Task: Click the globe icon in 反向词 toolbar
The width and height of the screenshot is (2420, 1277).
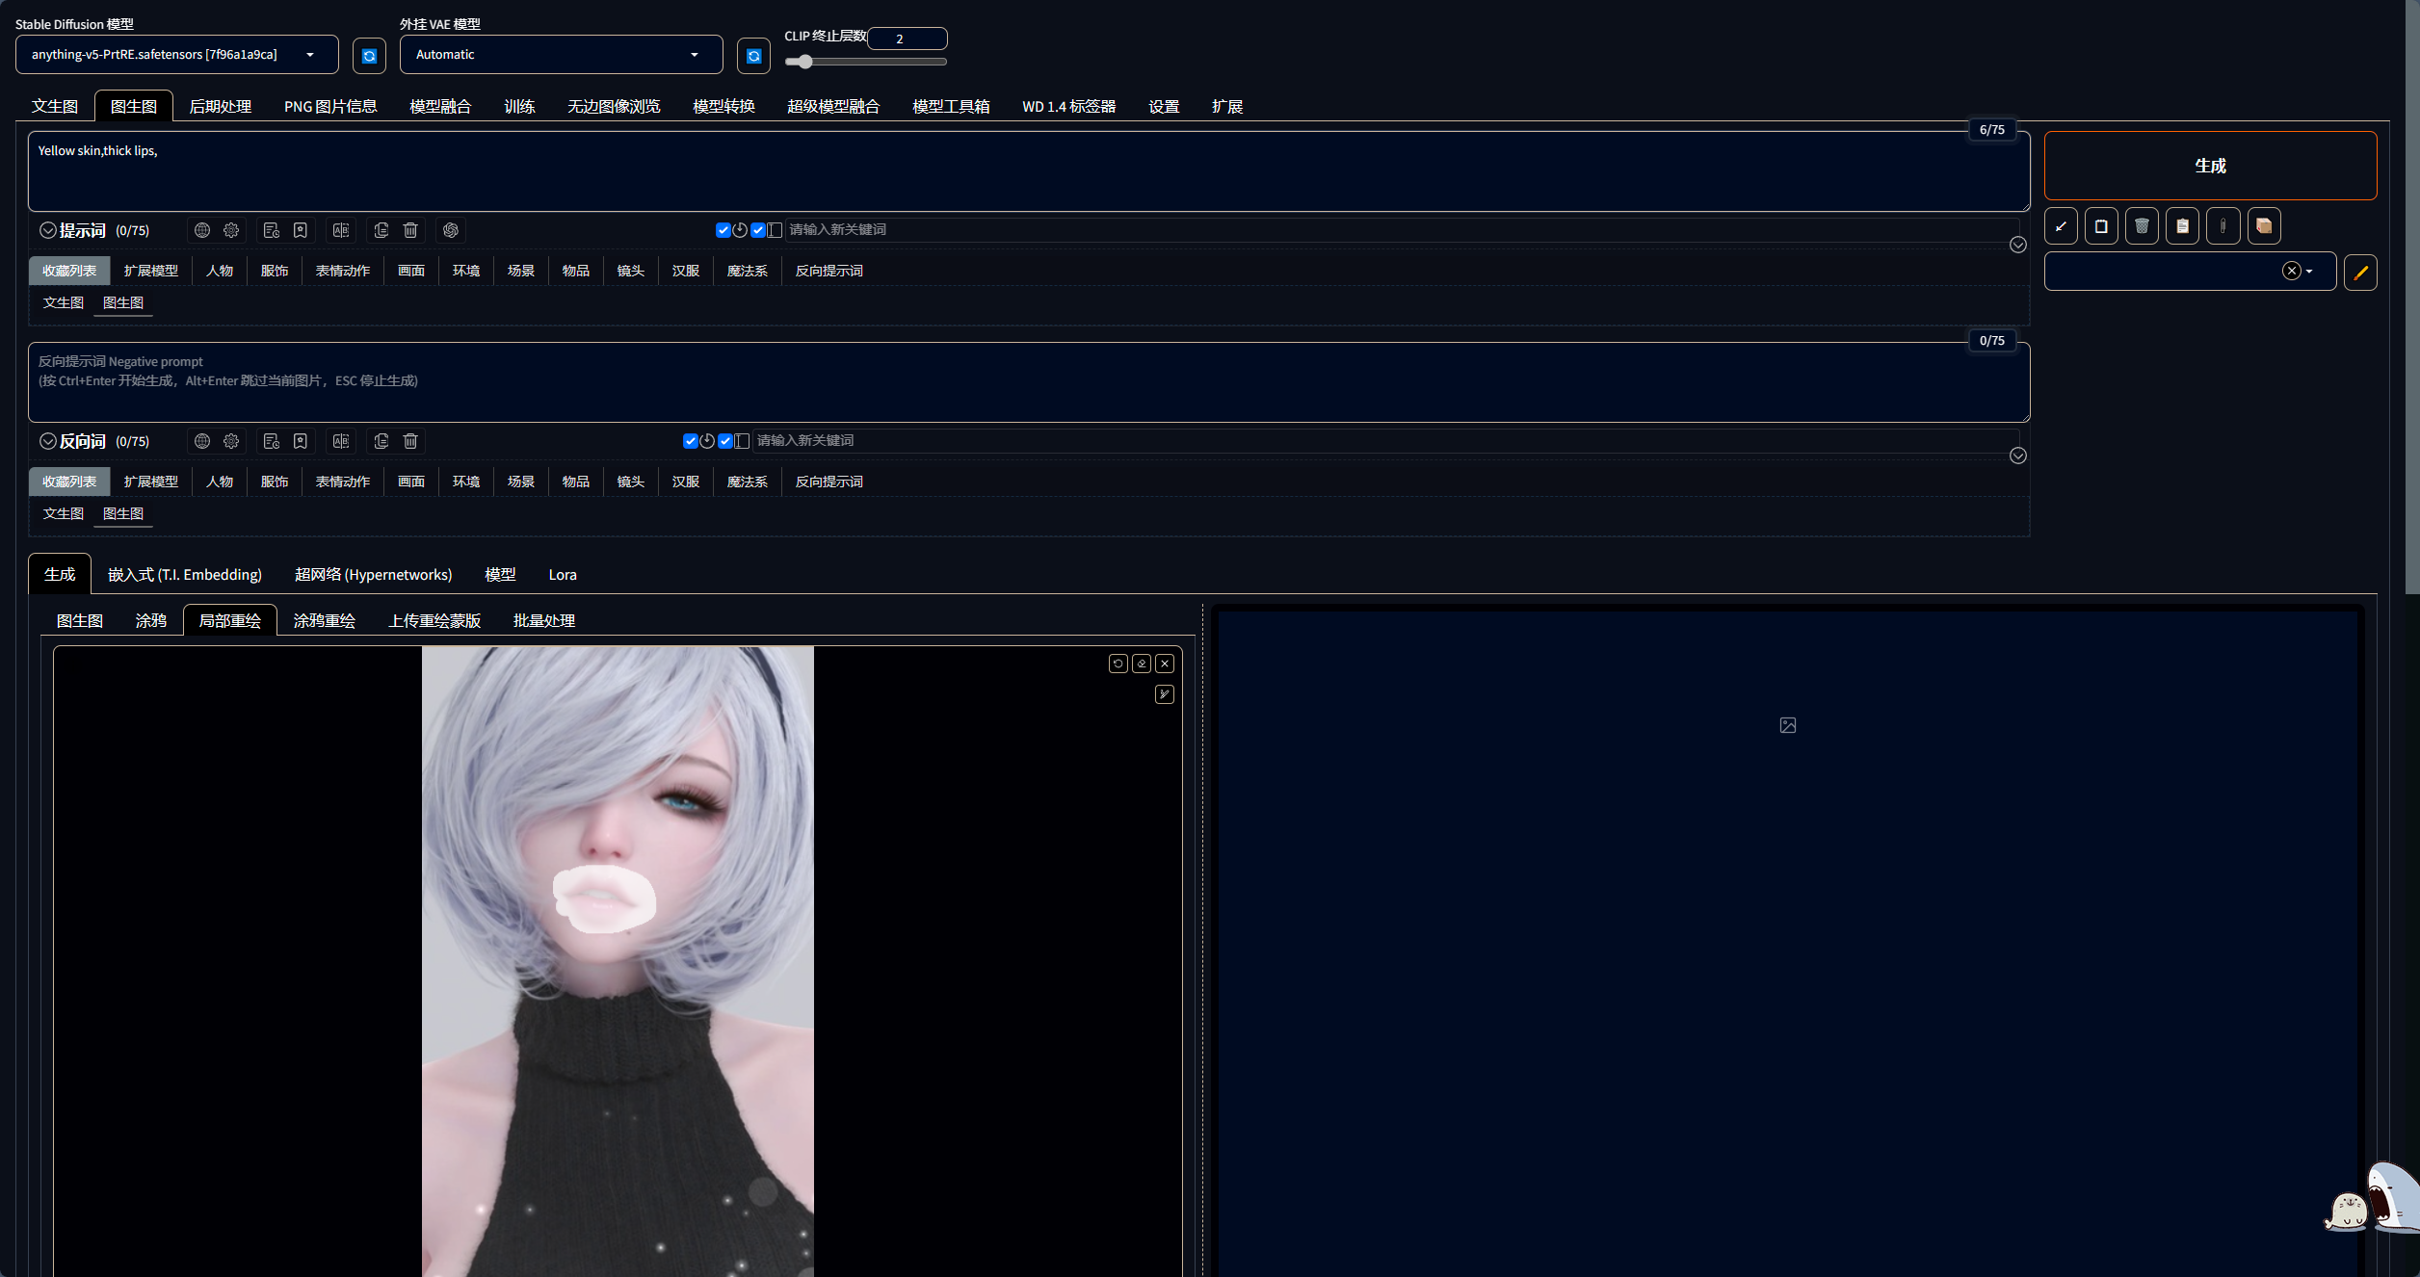Action: [202, 441]
